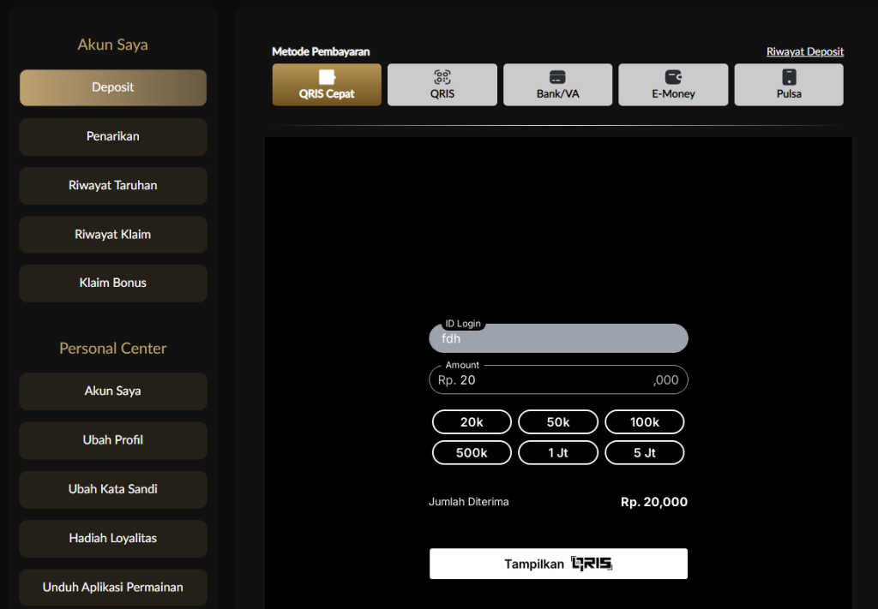The height and width of the screenshot is (609, 878).
Task: Choose the 1 Jt preset amount
Action: pyautogui.click(x=558, y=453)
